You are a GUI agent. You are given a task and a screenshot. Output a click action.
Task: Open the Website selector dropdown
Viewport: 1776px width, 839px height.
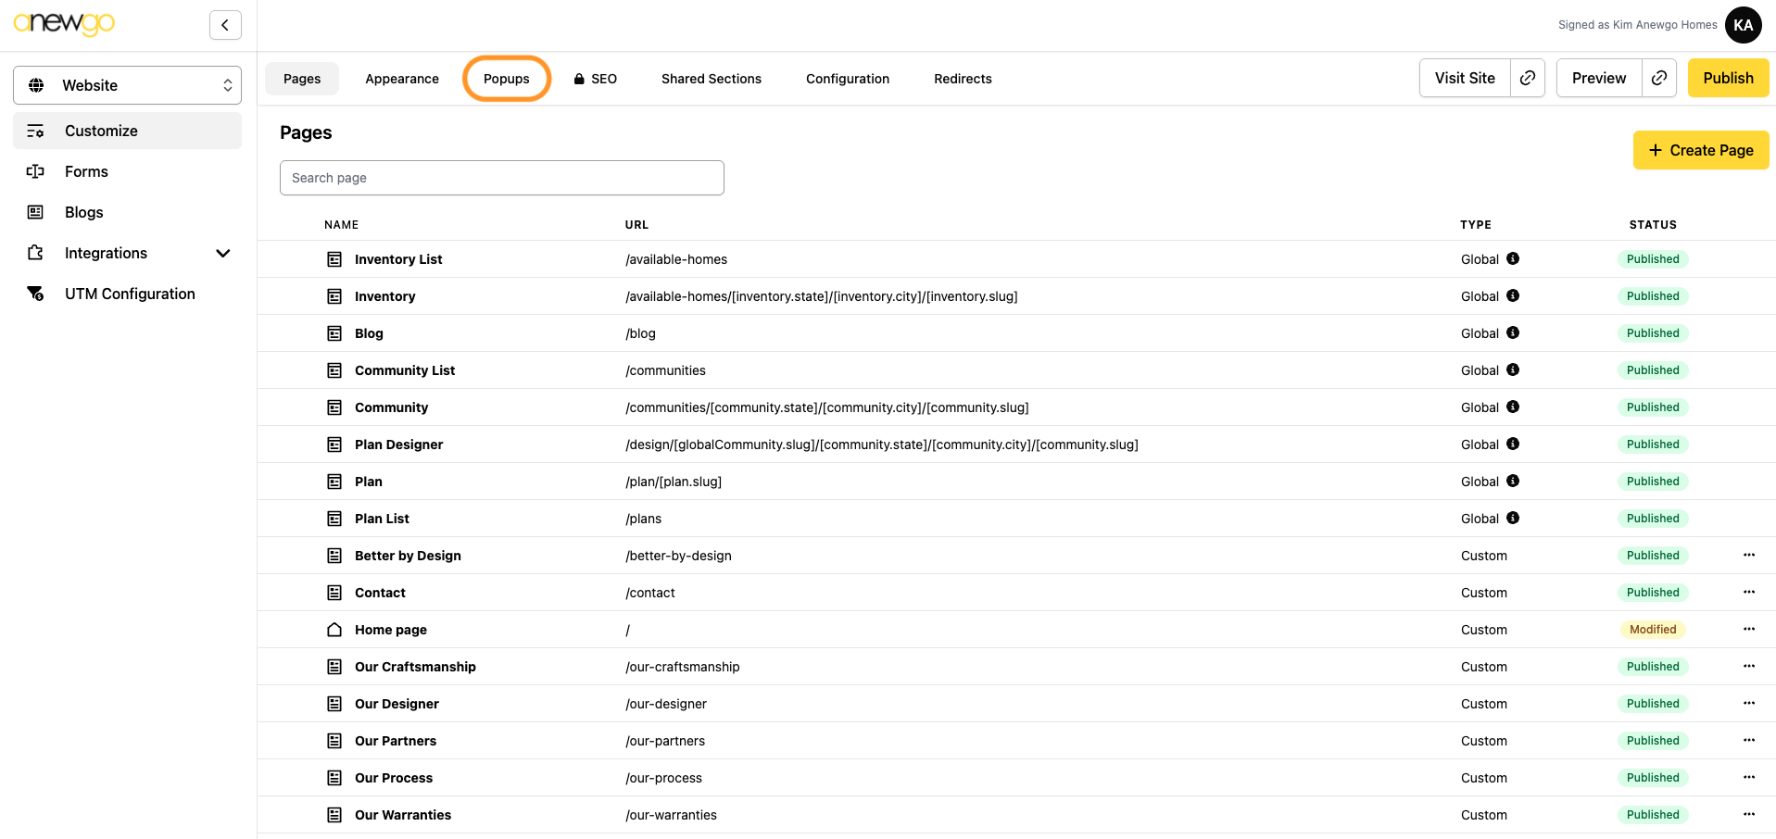click(x=127, y=85)
